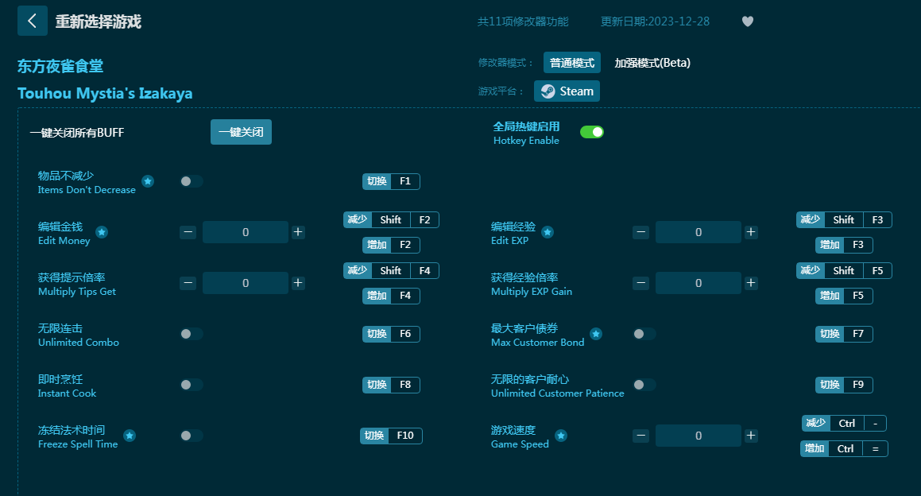This screenshot has width=921, height=496.
Task: Click star icon next to Edit EXP
Action: [x=548, y=232]
